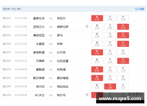
Task: Click home team name 富勒姆
Action: (x=40, y=70)
